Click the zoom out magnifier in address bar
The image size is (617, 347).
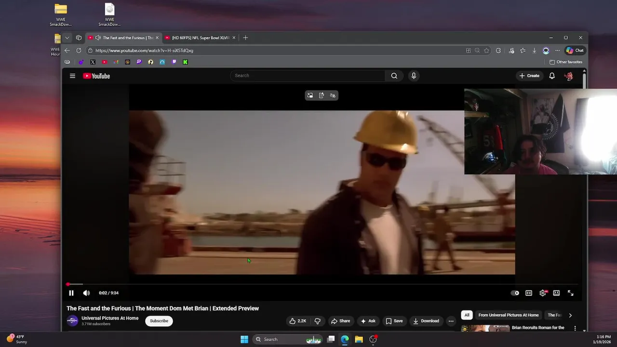coord(477,50)
